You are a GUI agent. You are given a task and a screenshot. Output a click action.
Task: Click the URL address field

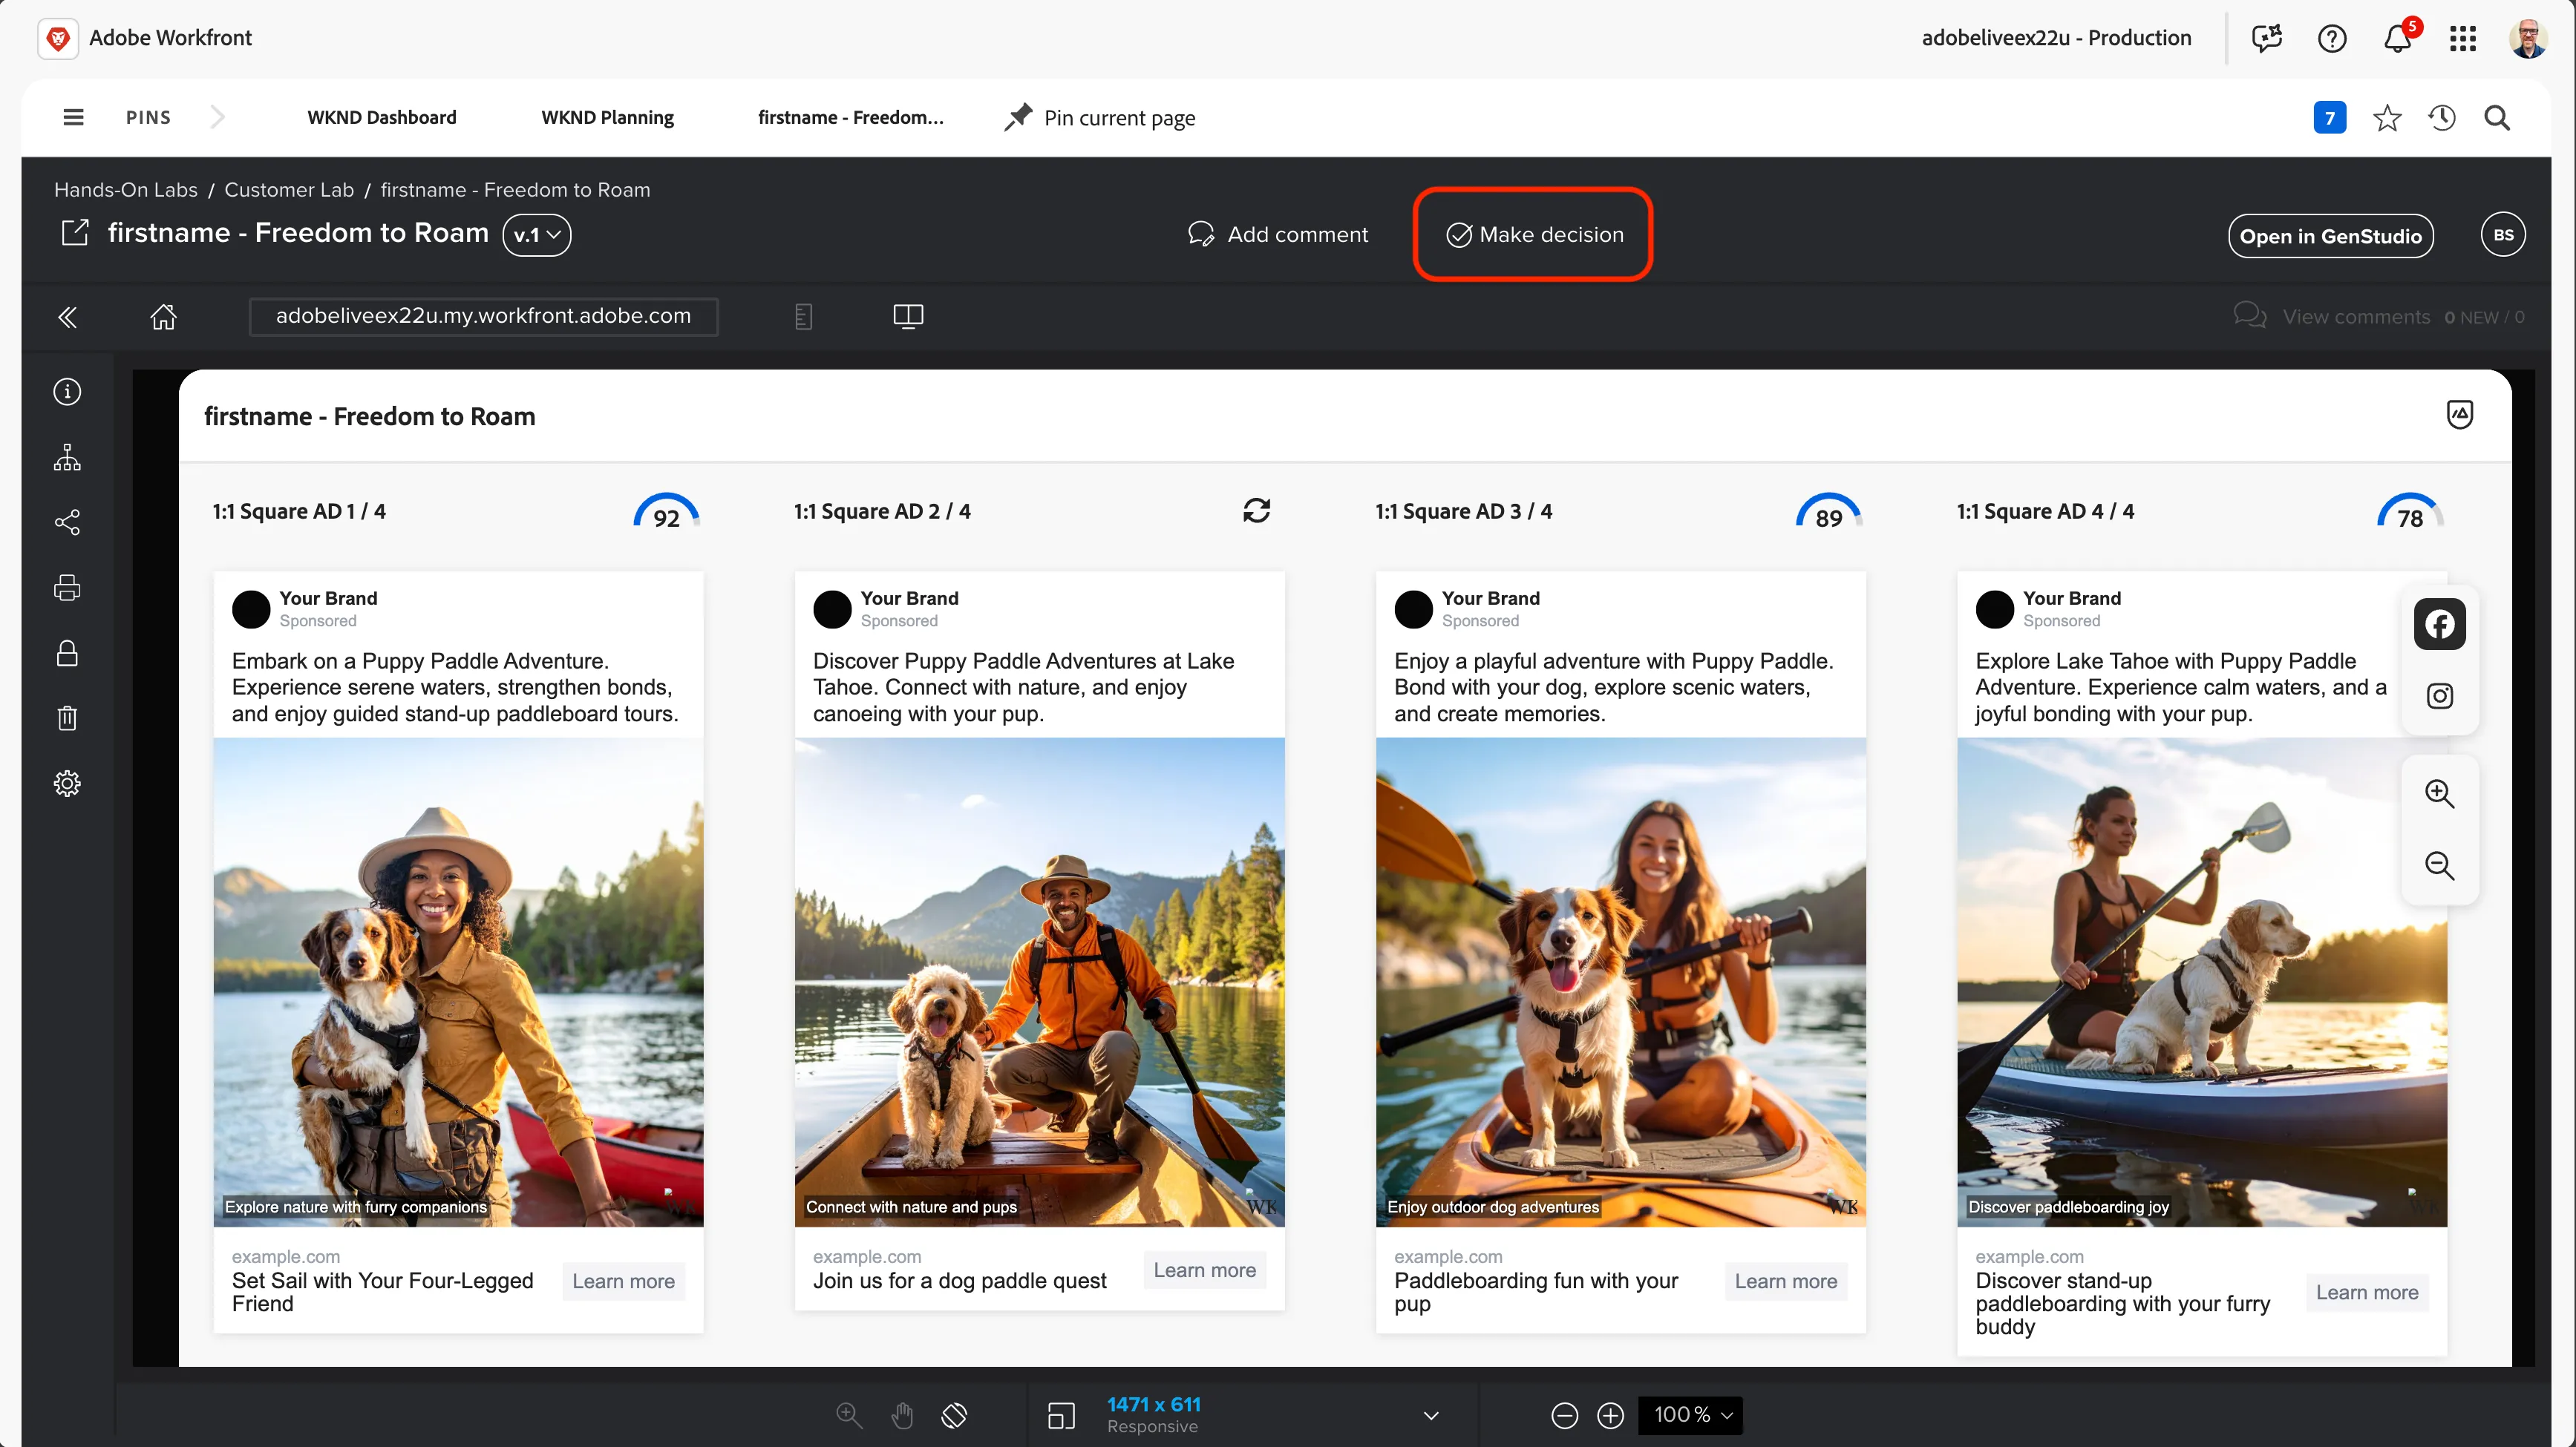483,317
